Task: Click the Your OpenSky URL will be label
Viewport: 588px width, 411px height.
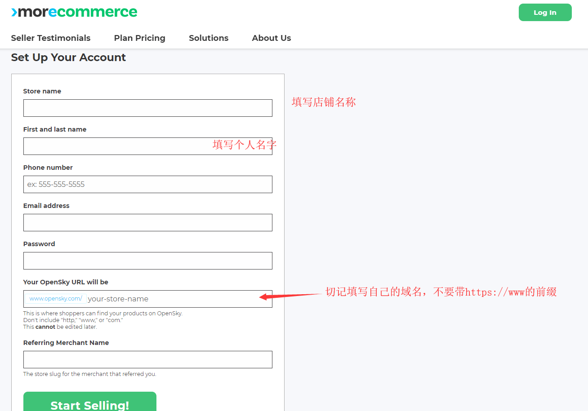Action: [x=66, y=282]
